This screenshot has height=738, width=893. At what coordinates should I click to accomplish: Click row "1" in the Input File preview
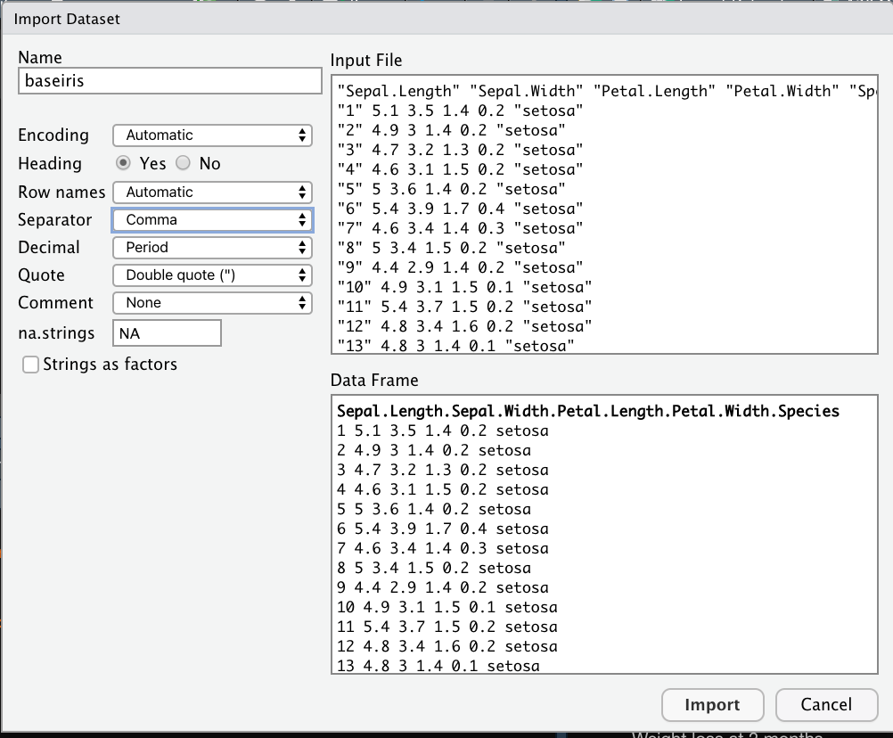pyautogui.click(x=460, y=111)
